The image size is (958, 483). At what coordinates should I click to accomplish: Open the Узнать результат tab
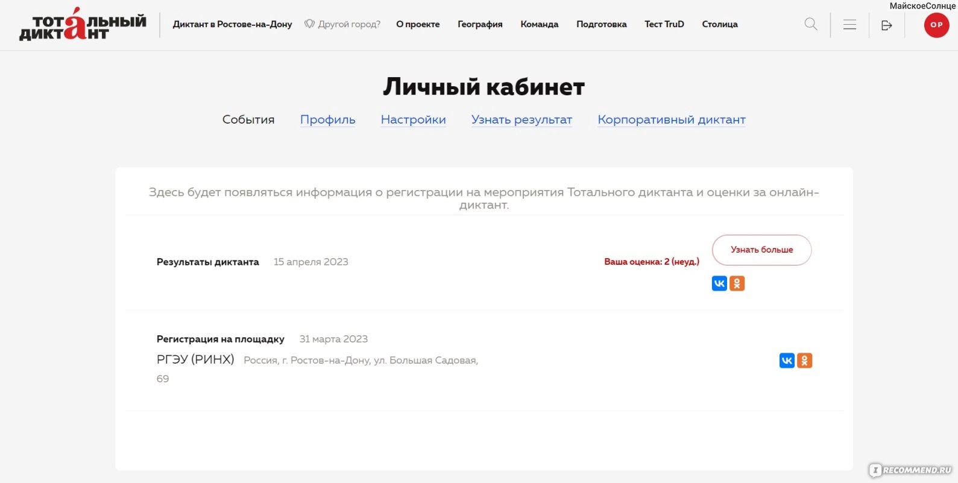click(522, 119)
